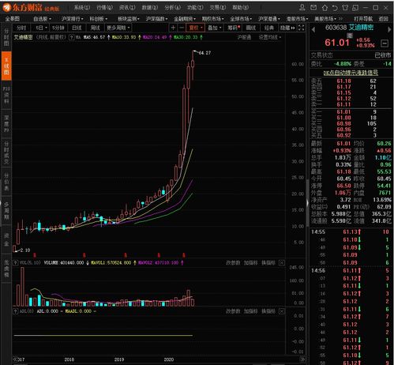Open the 复权 adjustment dropdown

195,28
